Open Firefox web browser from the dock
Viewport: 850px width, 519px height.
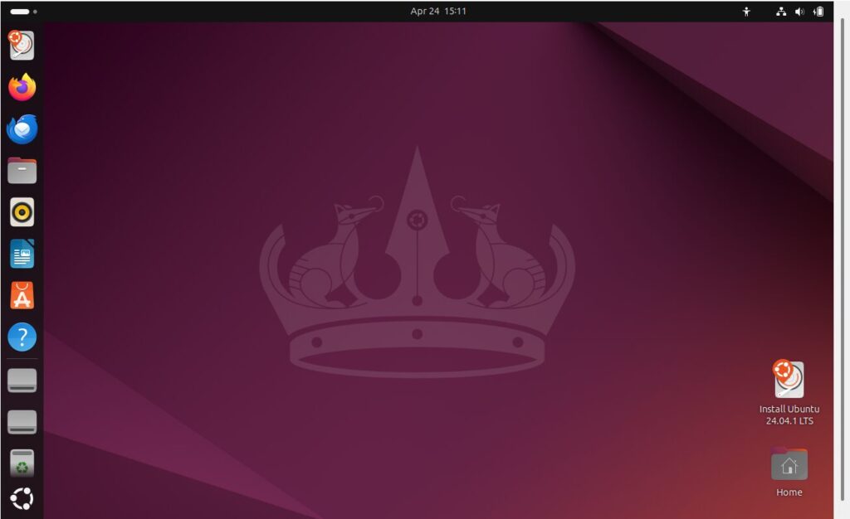[22, 87]
